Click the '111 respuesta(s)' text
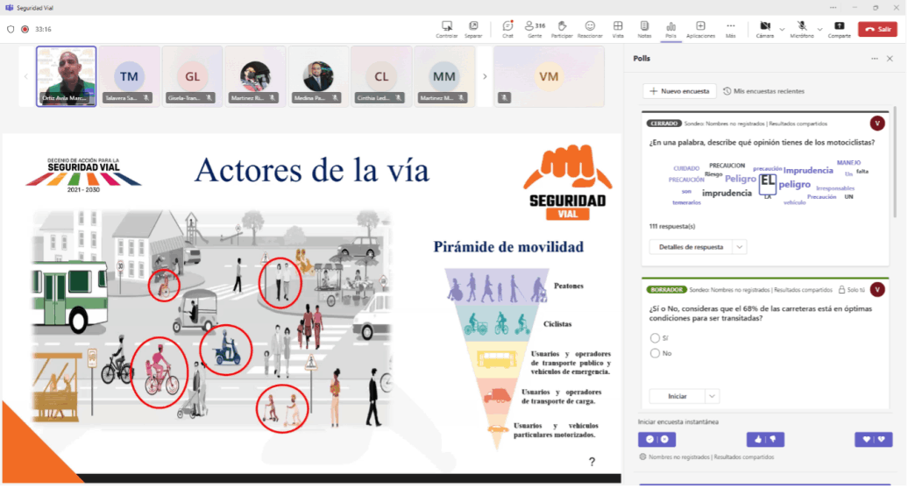The width and height of the screenshot is (908, 488). pyautogui.click(x=671, y=226)
